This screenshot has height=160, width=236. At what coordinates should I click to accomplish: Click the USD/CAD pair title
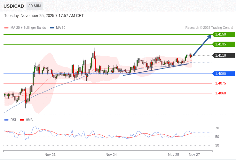click(14, 6)
